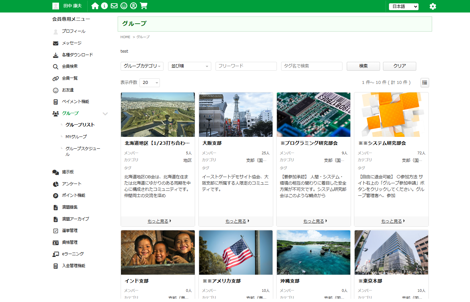
Task: Click inside the フリーワード input field
Action: 246,66
